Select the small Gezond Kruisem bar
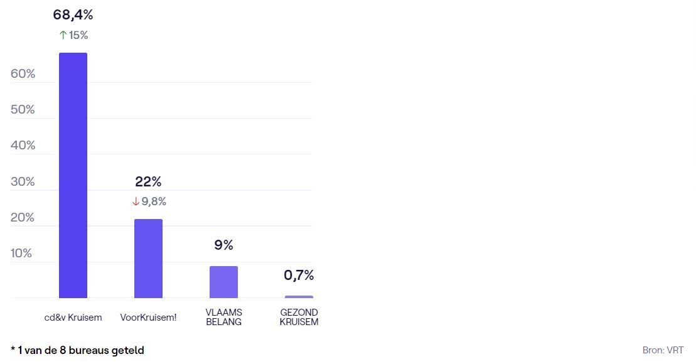 pos(299,296)
